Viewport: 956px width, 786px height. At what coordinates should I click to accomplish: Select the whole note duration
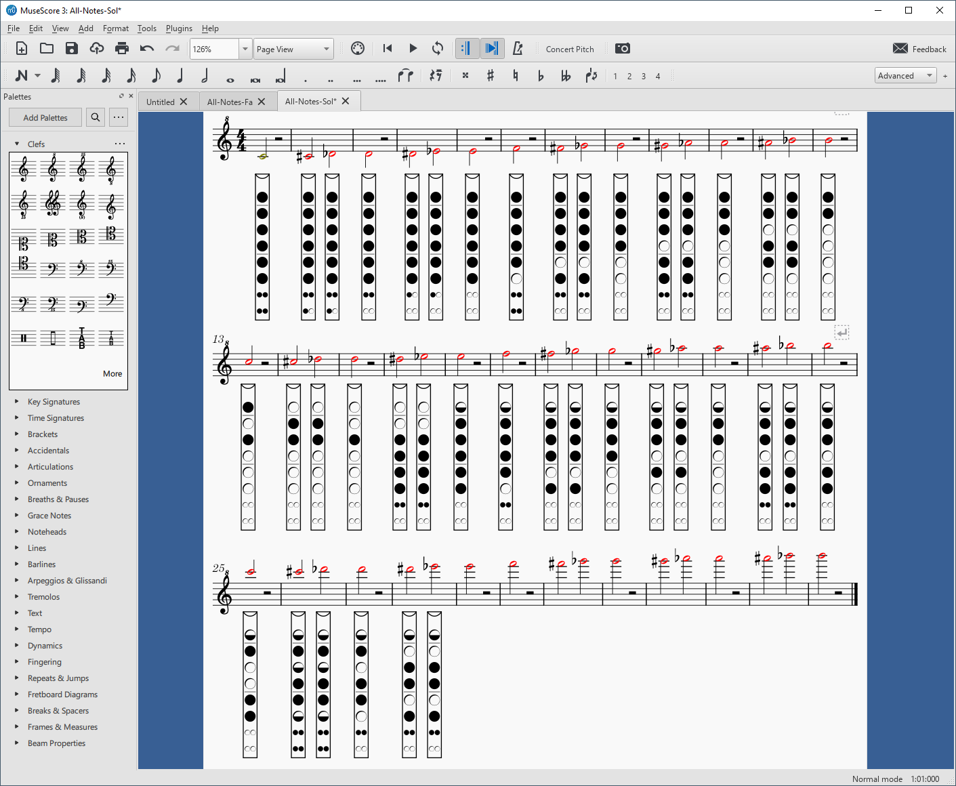230,79
